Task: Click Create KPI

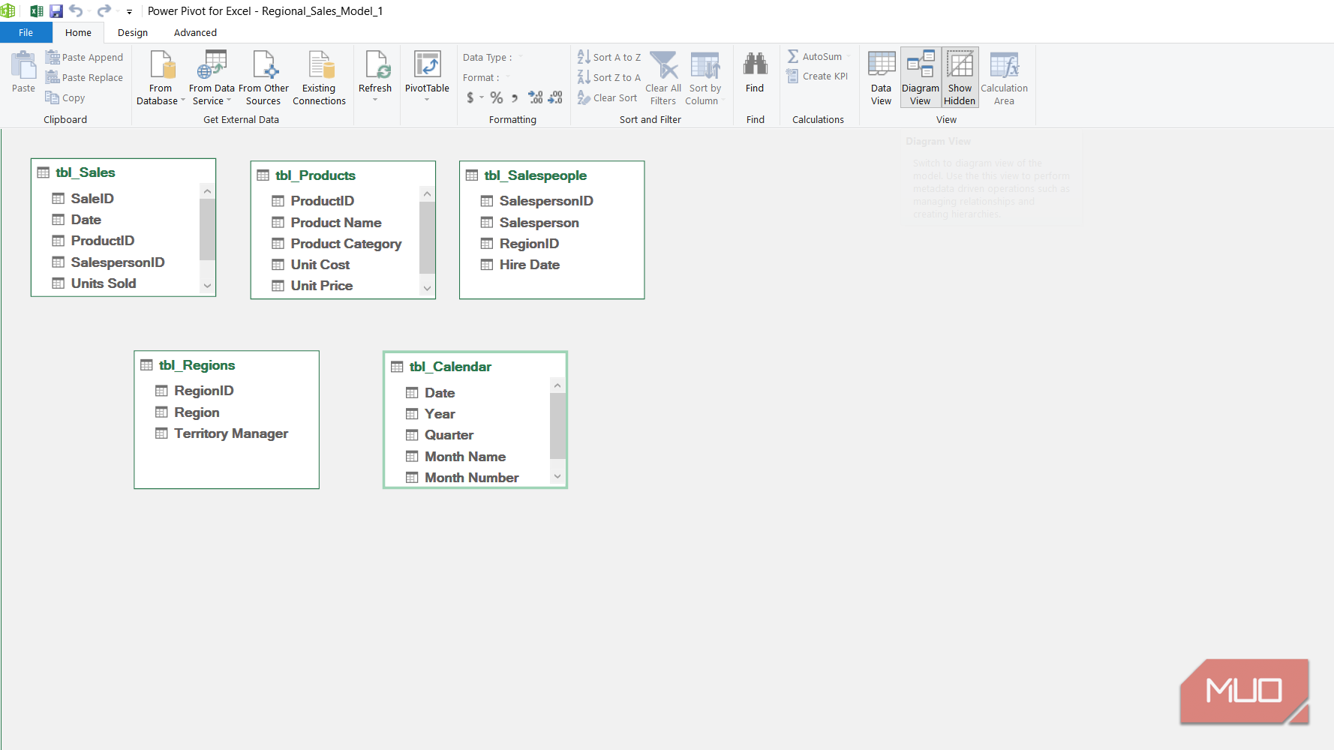Action: (817, 76)
